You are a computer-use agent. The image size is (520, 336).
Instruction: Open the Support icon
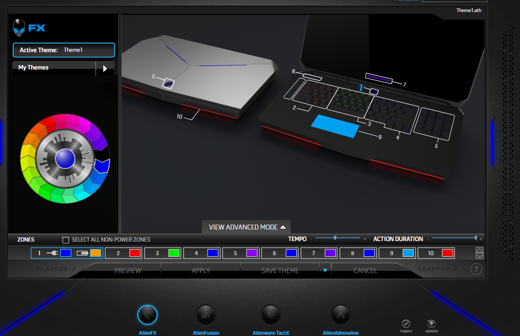406,324
